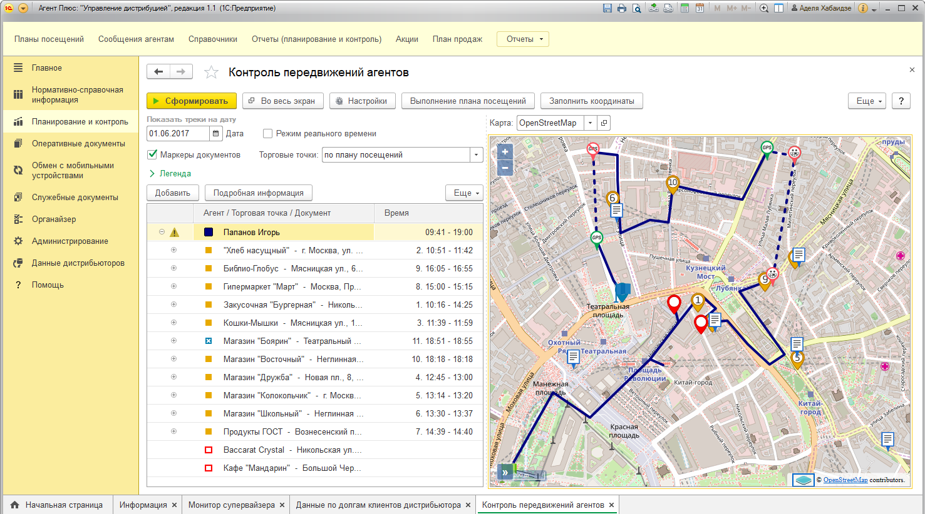Switch to Монитор супервайзера tab
Screen dimensions: 925x514
click(x=232, y=505)
